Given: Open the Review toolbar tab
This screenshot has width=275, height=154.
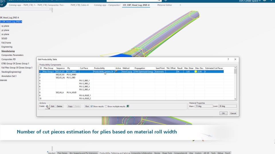Looking at the screenshot, I should pos(157,153).
